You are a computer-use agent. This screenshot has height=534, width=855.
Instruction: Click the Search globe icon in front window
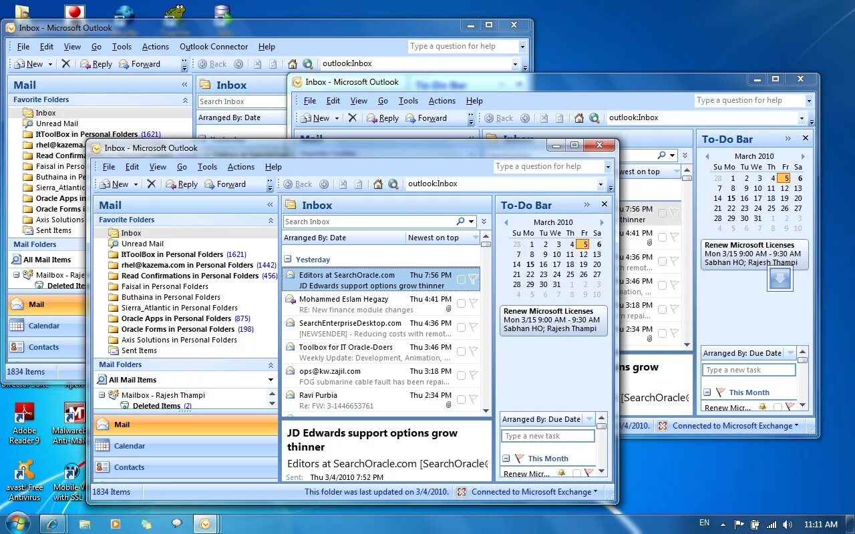point(393,184)
